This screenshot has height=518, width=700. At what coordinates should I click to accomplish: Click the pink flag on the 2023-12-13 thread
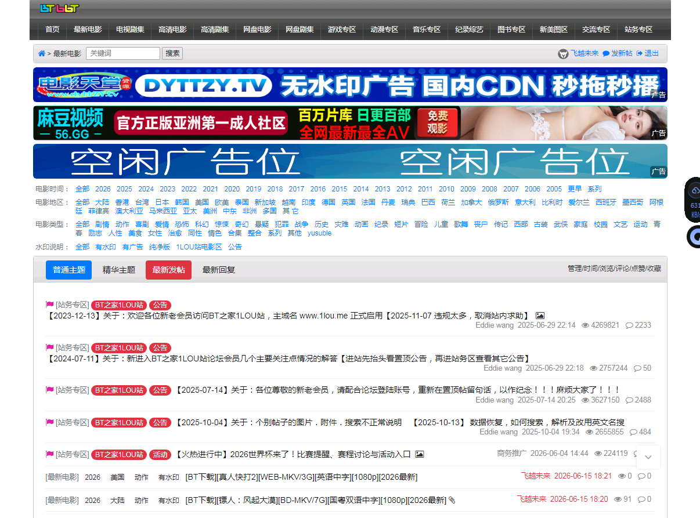tap(50, 305)
